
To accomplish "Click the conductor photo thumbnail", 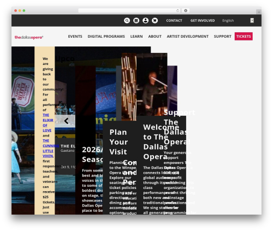I will pos(152,84).
